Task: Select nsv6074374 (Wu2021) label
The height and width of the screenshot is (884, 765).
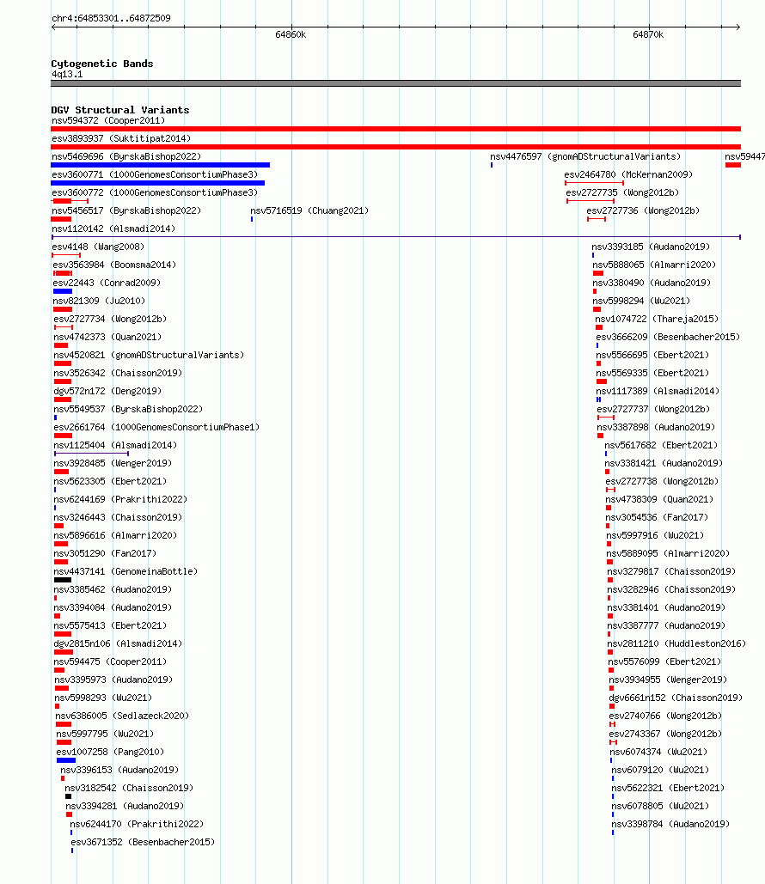Action: [658, 752]
